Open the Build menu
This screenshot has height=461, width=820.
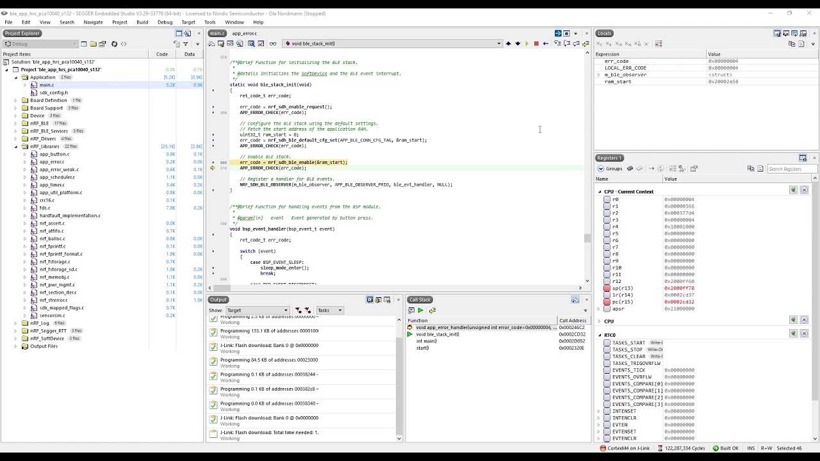pyautogui.click(x=142, y=22)
